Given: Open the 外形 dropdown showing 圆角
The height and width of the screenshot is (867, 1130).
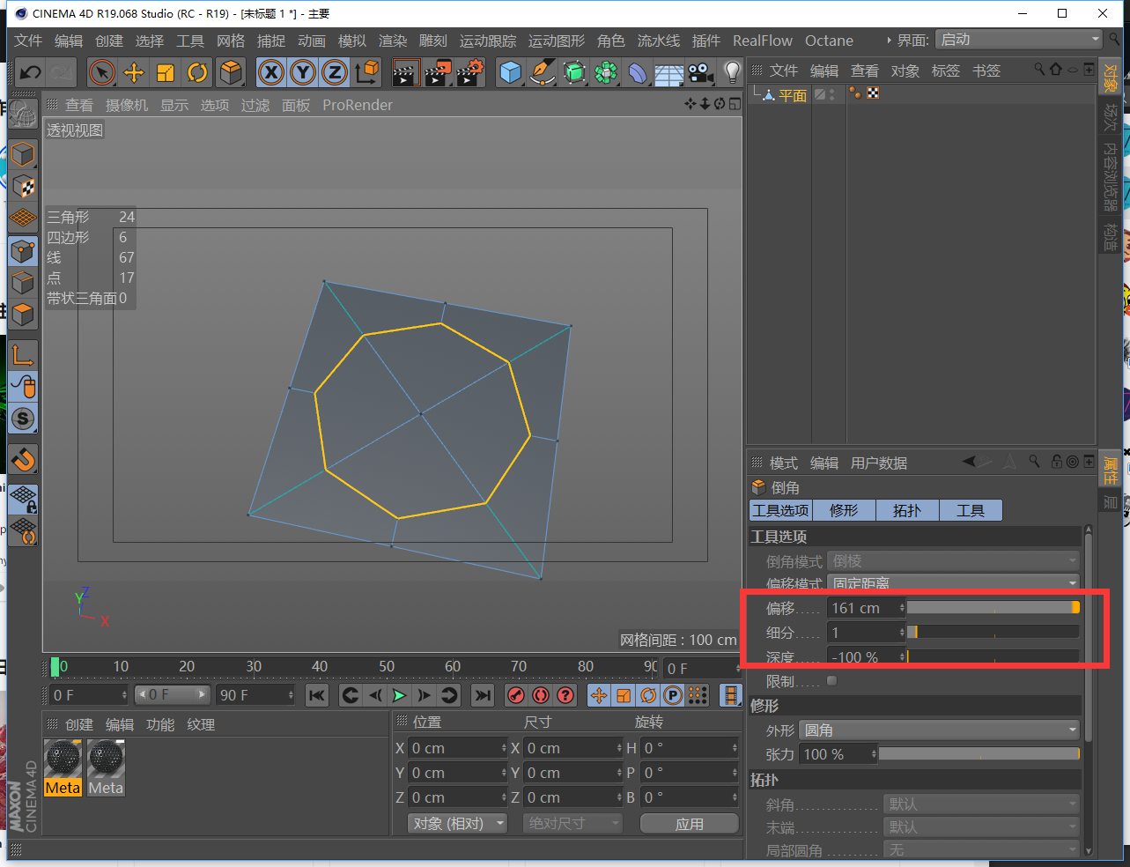Looking at the screenshot, I should coord(940,730).
